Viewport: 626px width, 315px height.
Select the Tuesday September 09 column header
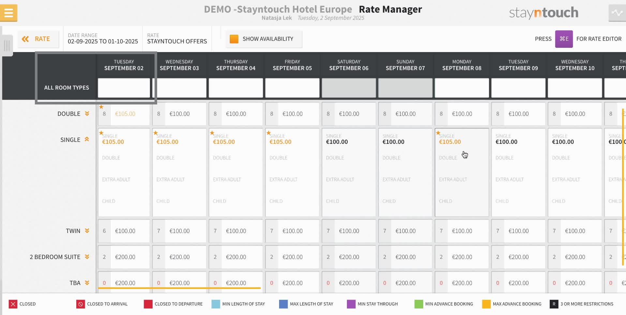tap(518, 65)
